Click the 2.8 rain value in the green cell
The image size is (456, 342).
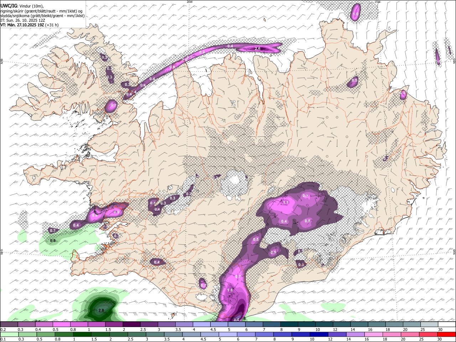pos(101,310)
